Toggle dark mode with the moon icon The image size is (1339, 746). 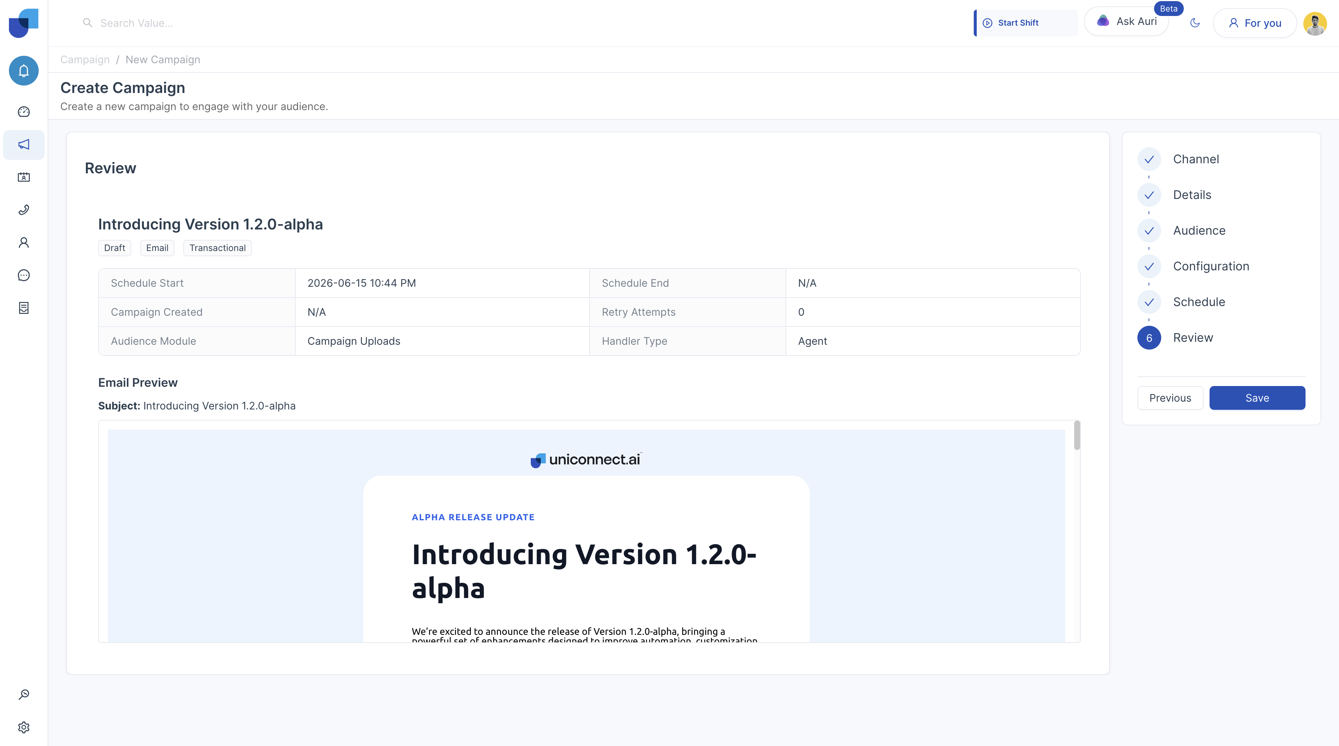click(x=1195, y=23)
